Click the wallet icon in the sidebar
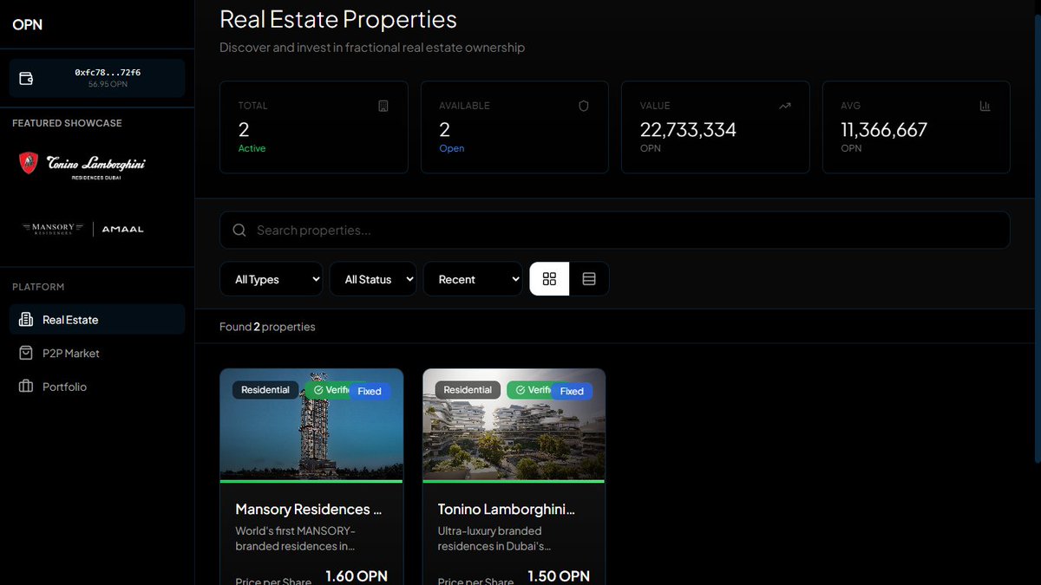 coord(27,79)
